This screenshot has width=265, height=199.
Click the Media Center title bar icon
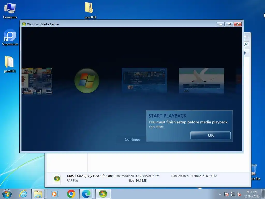click(24, 24)
